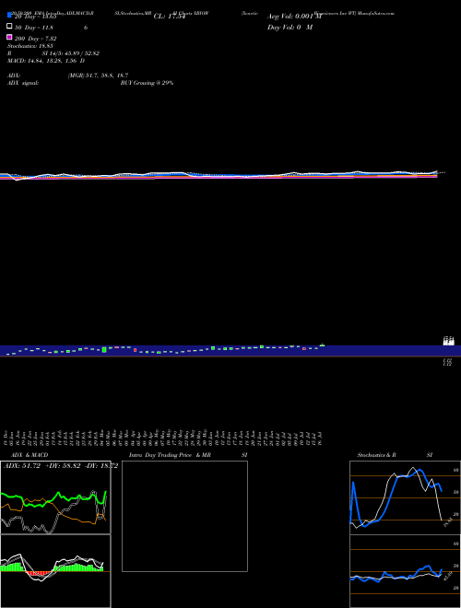Viewport: 461px width, 608px height.
Task: Click the 'ADX & MACD' panel title
Action: [x=30, y=455]
